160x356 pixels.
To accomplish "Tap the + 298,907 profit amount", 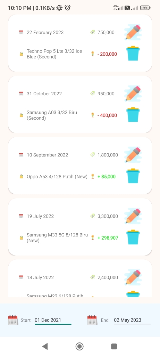I will (x=108, y=238).
